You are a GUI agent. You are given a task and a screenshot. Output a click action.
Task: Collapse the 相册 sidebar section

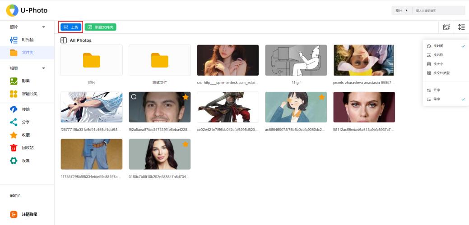44,68
